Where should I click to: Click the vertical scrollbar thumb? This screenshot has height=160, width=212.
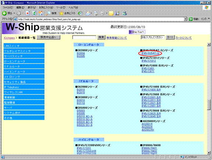coord(209,105)
